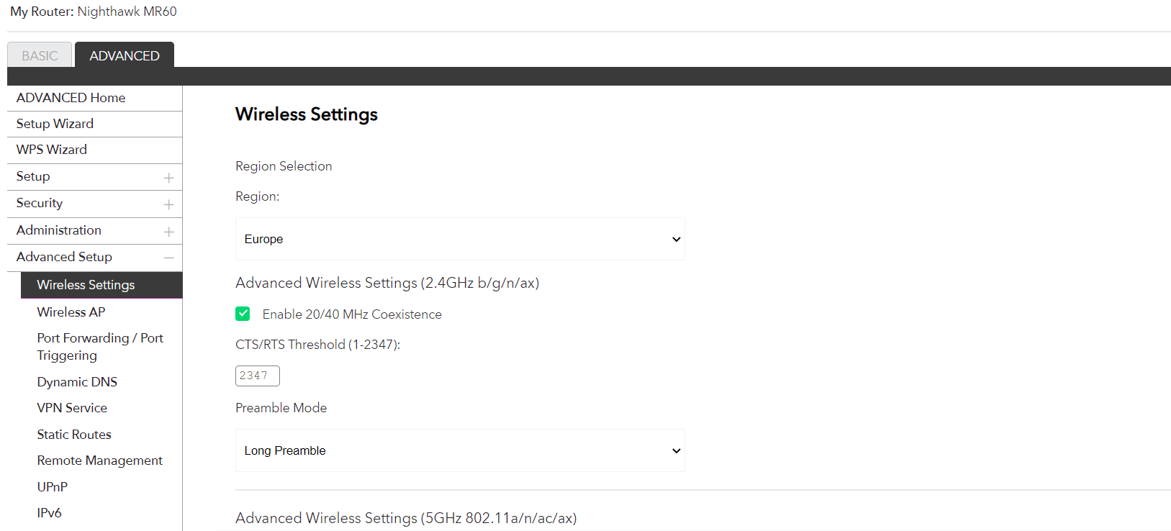Expand the Administration section plus icon
Screen dimensions: 1171x531
tap(168, 232)
